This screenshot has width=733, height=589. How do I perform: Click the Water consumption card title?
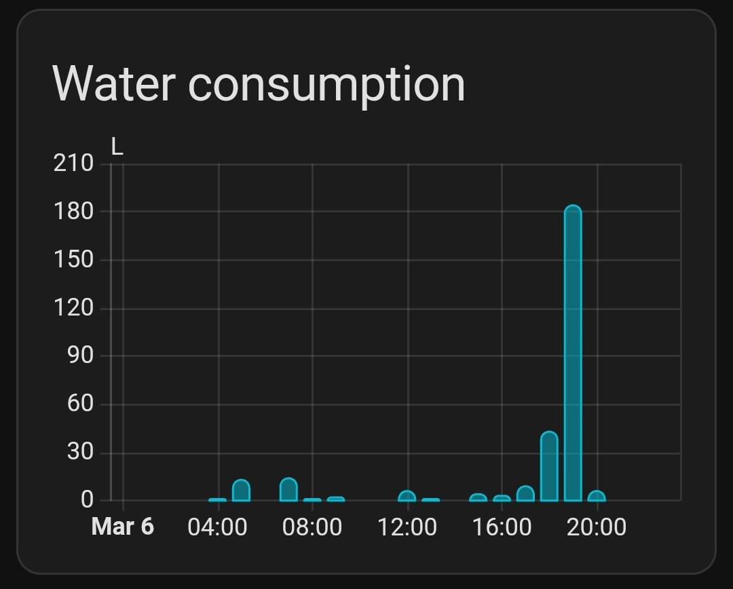point(259,84)
